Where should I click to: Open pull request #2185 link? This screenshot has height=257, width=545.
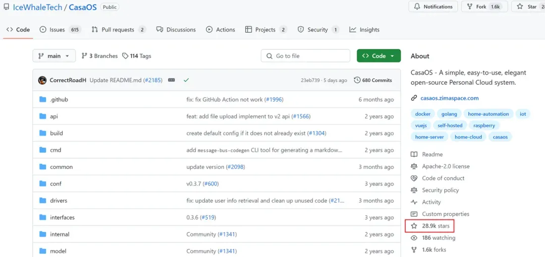(x=153, y=80)
